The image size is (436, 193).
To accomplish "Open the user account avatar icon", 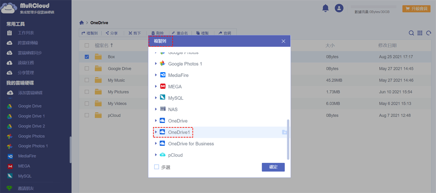I will point(339,8).
